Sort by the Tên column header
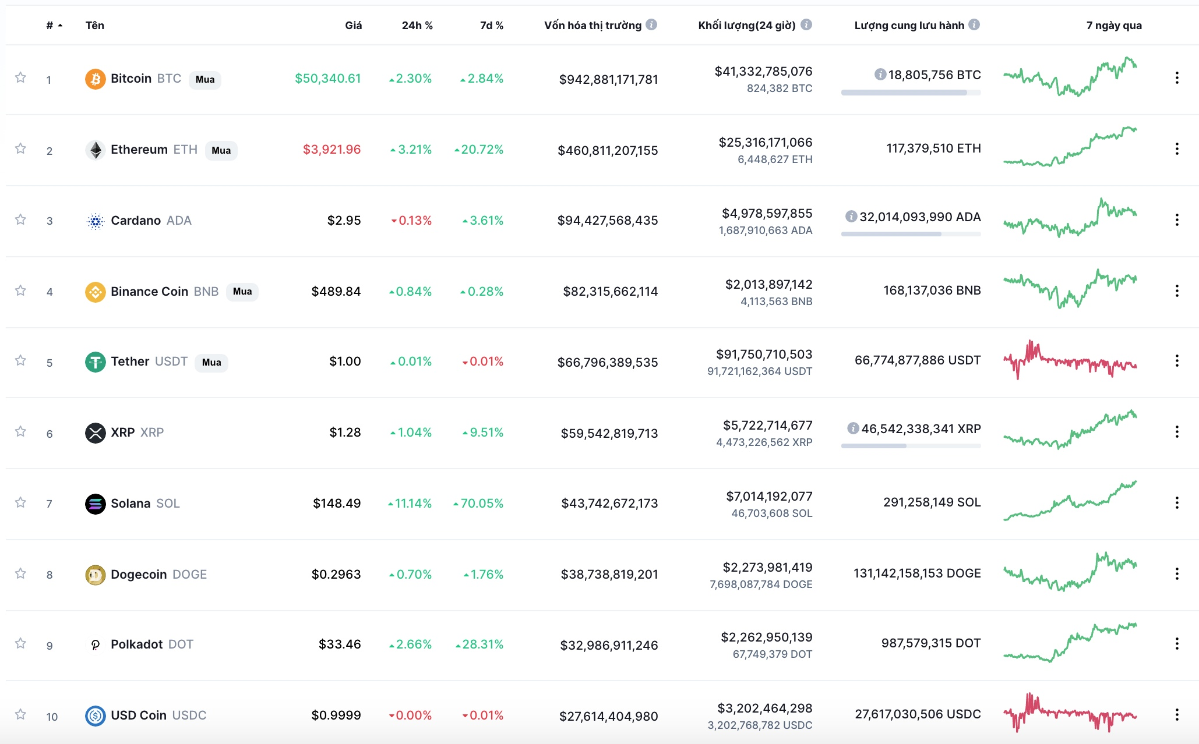 95,26
